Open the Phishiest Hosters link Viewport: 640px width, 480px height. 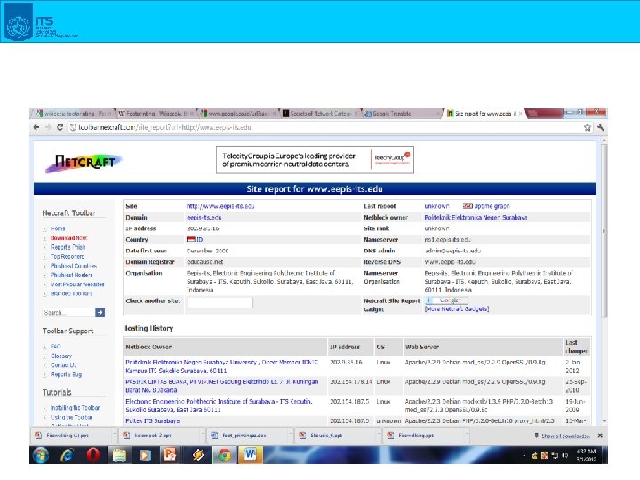click(72, 275)
